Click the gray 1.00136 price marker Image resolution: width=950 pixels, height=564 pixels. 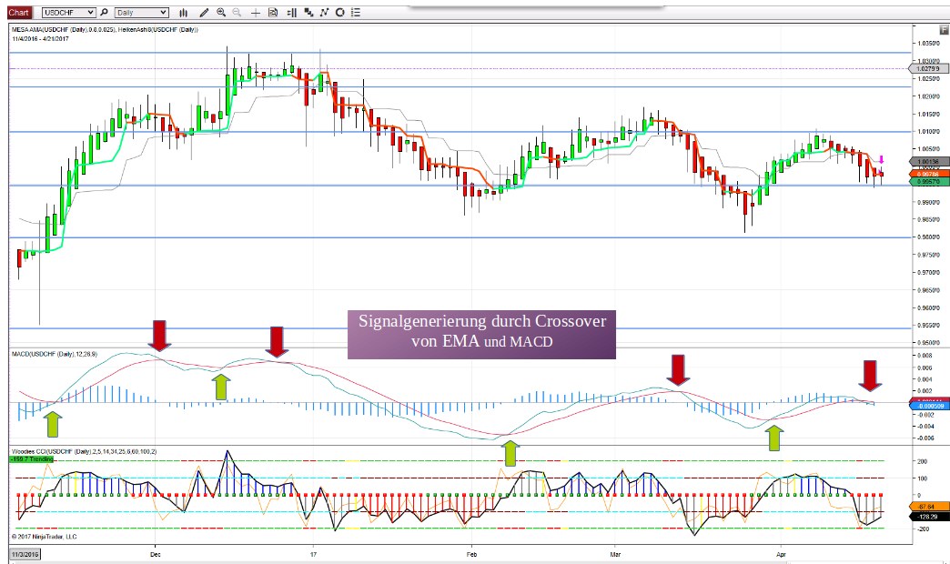(928, 162)
